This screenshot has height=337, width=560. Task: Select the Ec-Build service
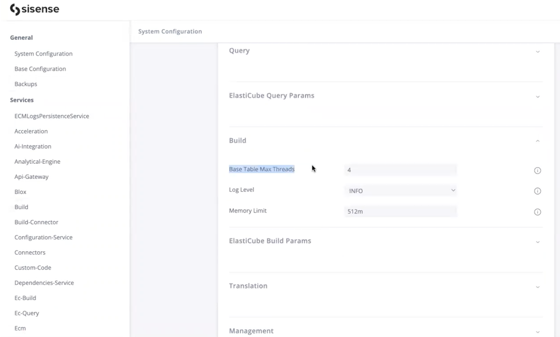coord(25,298)
